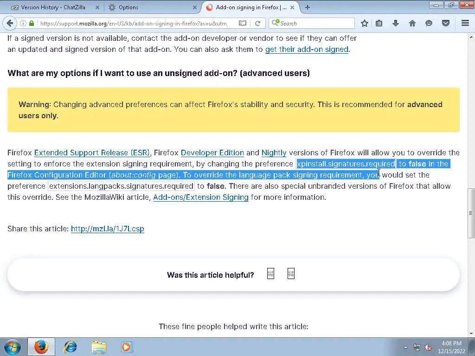Click the vertical scrollbar thumb
475x356 pixels.
pos(471,213)
